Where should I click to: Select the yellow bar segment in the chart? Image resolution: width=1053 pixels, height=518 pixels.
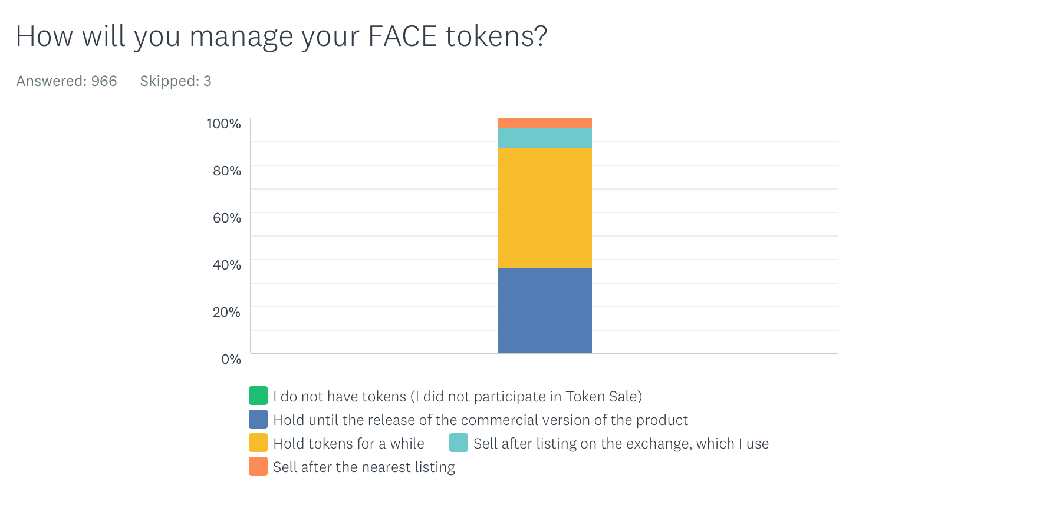tap(544, 208)
